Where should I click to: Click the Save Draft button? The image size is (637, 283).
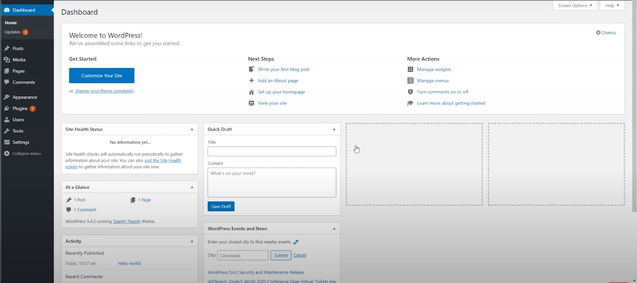click(221, 206)
